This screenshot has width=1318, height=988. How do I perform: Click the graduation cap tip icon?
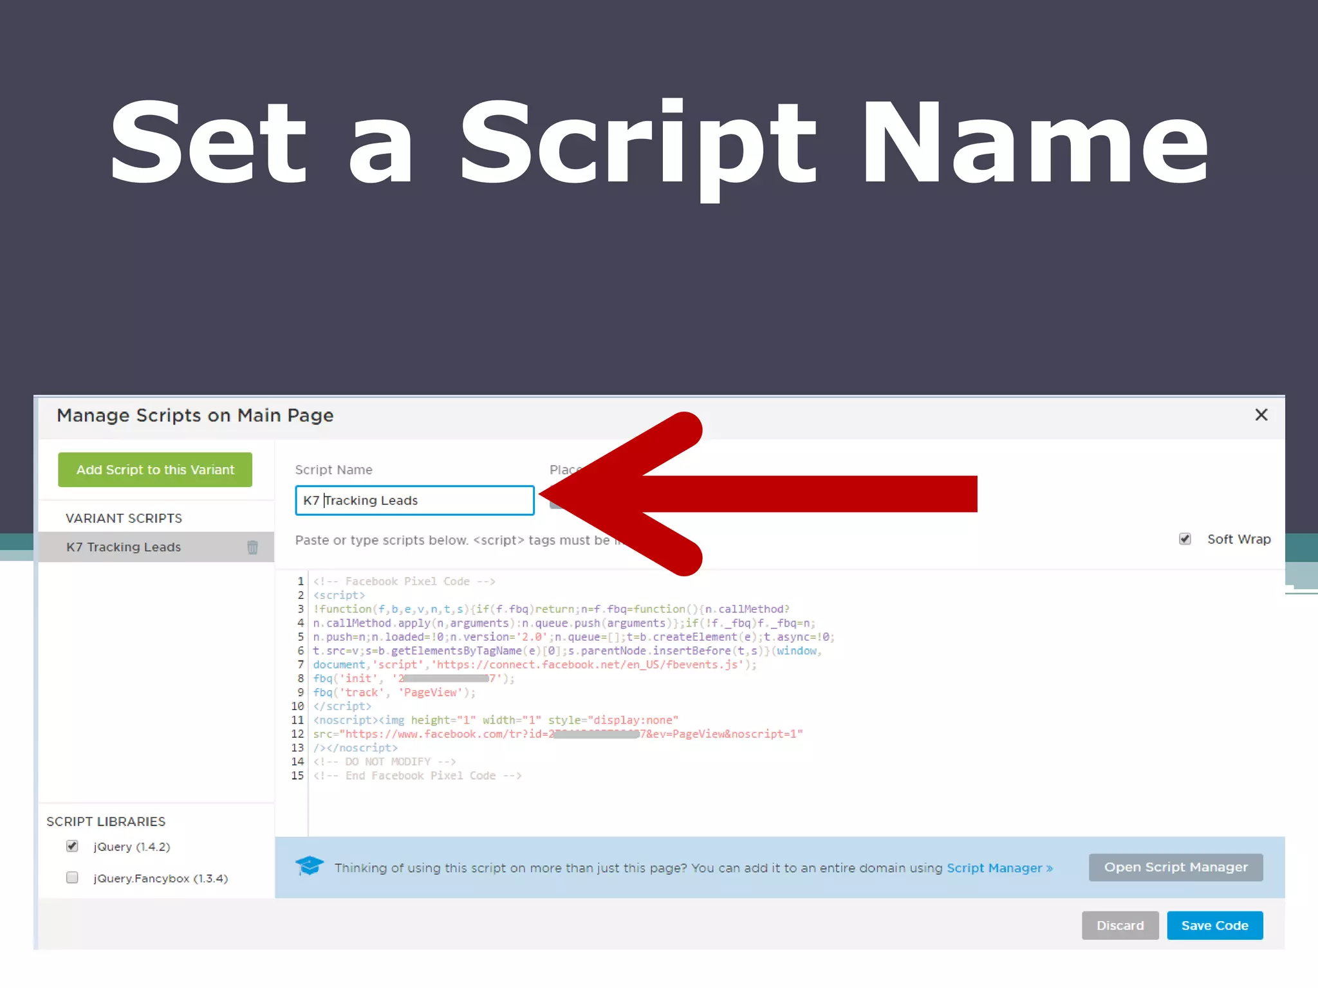click(310, 866)
